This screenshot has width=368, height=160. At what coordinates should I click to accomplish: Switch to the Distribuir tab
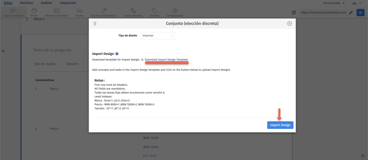pos(27,3)
